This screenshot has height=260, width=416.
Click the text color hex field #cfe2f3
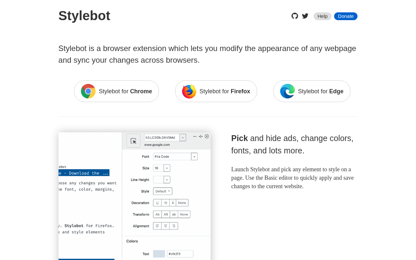[180, 254]
